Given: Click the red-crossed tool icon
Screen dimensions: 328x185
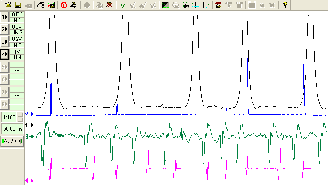Looking at the screenshot, I should coord(109,5).
